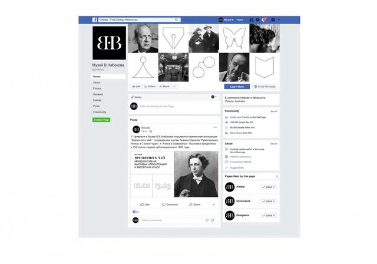Toggle Liked button for Developers page
Image resolution: width=377 pixels, height=264 pixels.
[x=269, y=201]
